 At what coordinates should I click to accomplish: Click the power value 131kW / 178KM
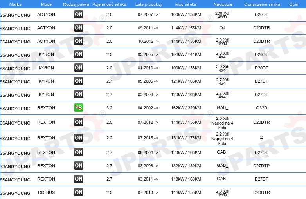(x=186, y=138)
